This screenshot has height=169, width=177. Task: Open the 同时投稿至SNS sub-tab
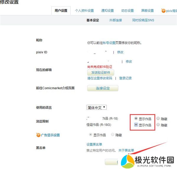click(143, 20)
